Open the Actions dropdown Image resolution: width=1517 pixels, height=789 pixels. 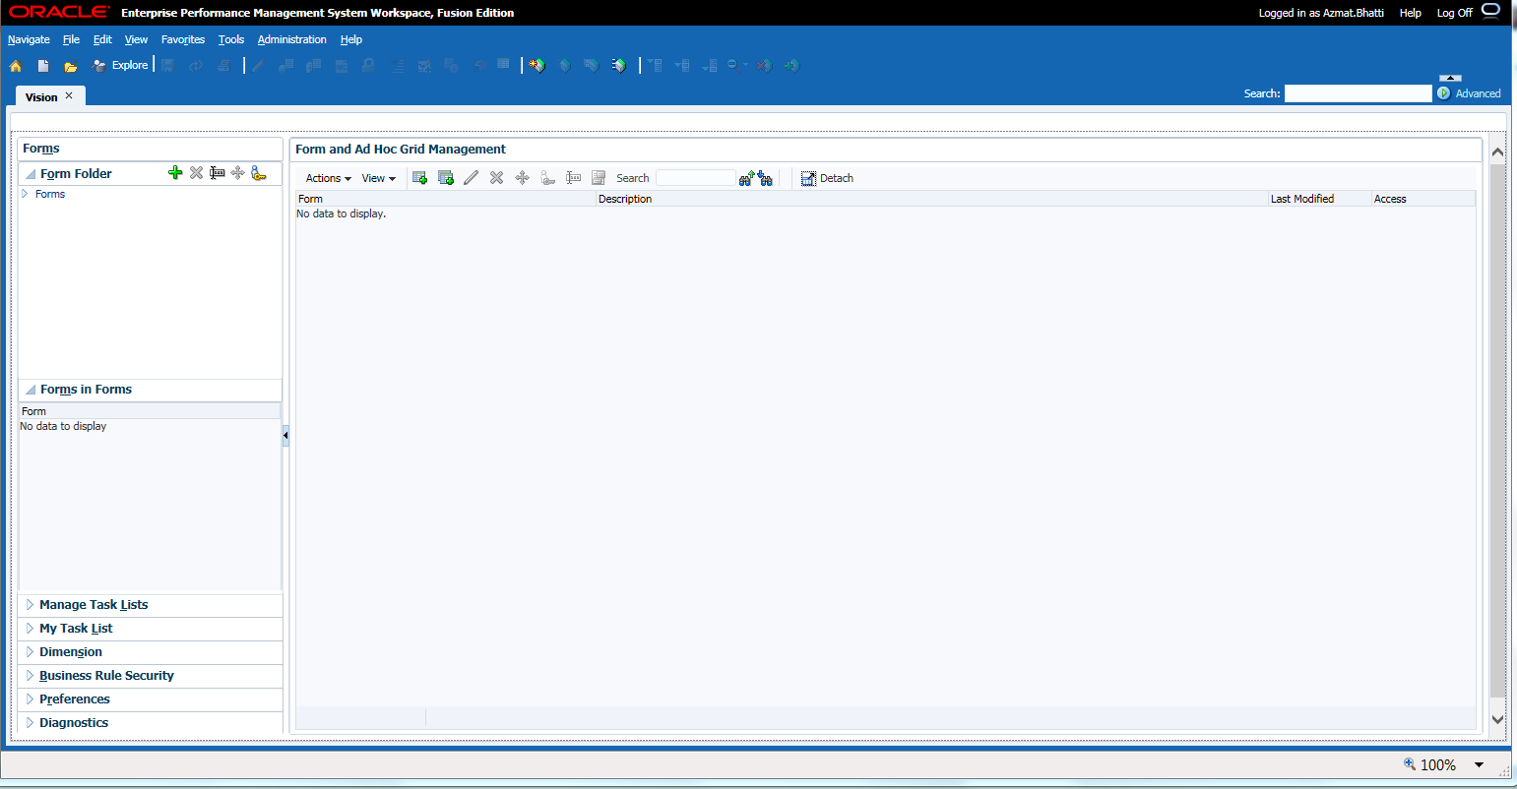tap(328, 178)
